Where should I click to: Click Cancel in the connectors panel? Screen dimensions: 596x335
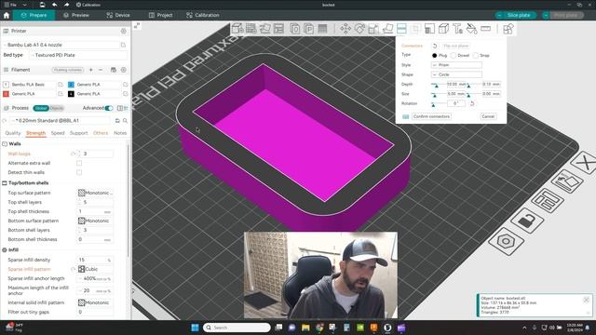(x=488, y=116)
